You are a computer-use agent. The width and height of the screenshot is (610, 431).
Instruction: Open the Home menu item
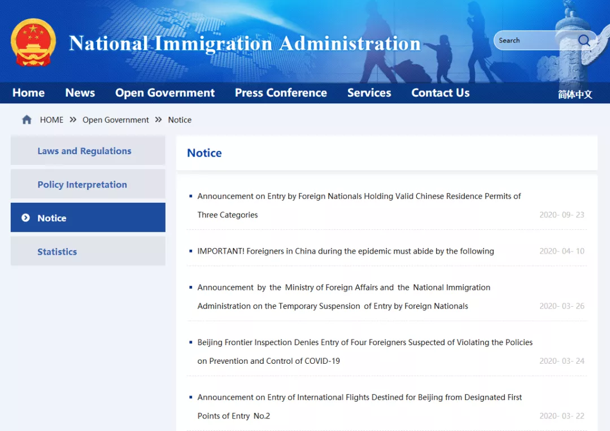tap(28, 93)
